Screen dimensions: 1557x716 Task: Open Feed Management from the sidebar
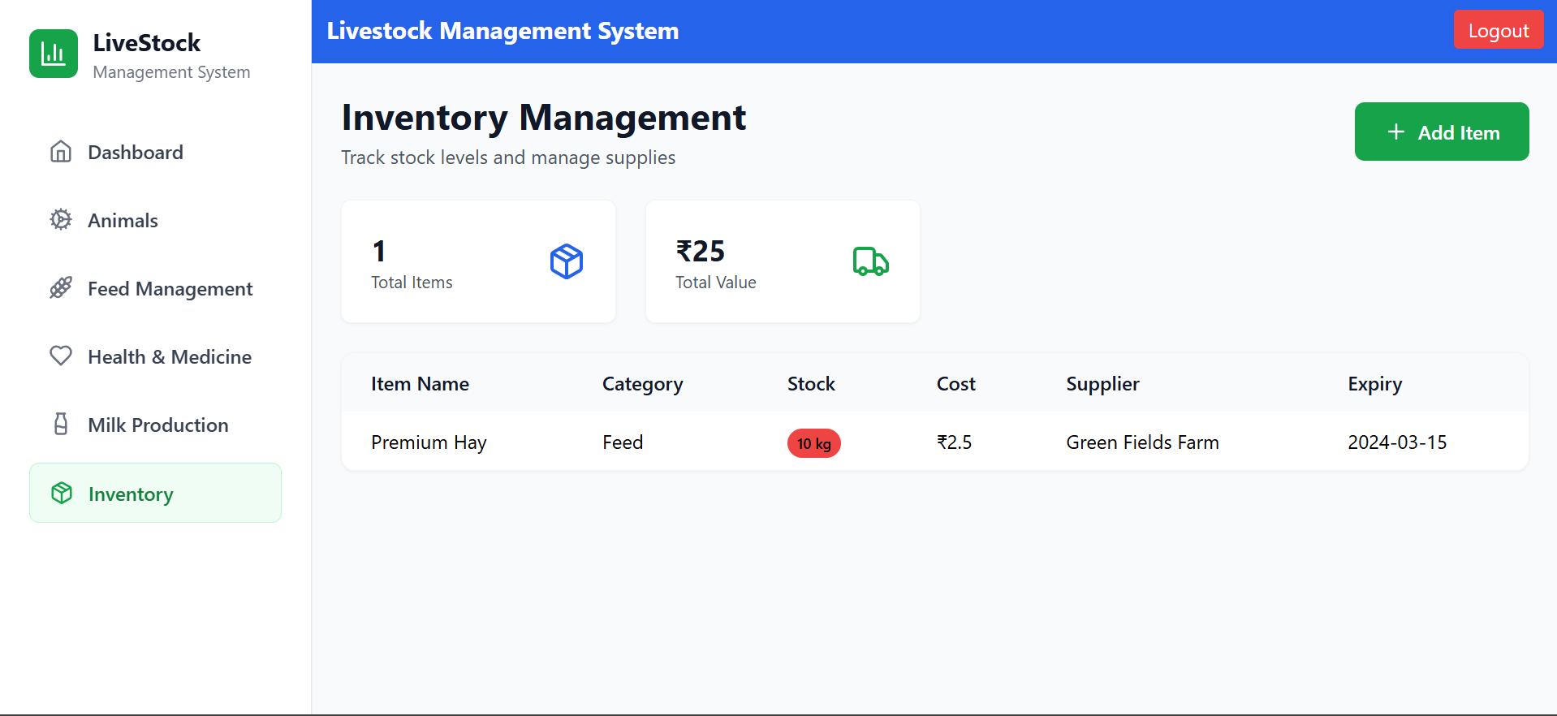(x=155, y=288)
